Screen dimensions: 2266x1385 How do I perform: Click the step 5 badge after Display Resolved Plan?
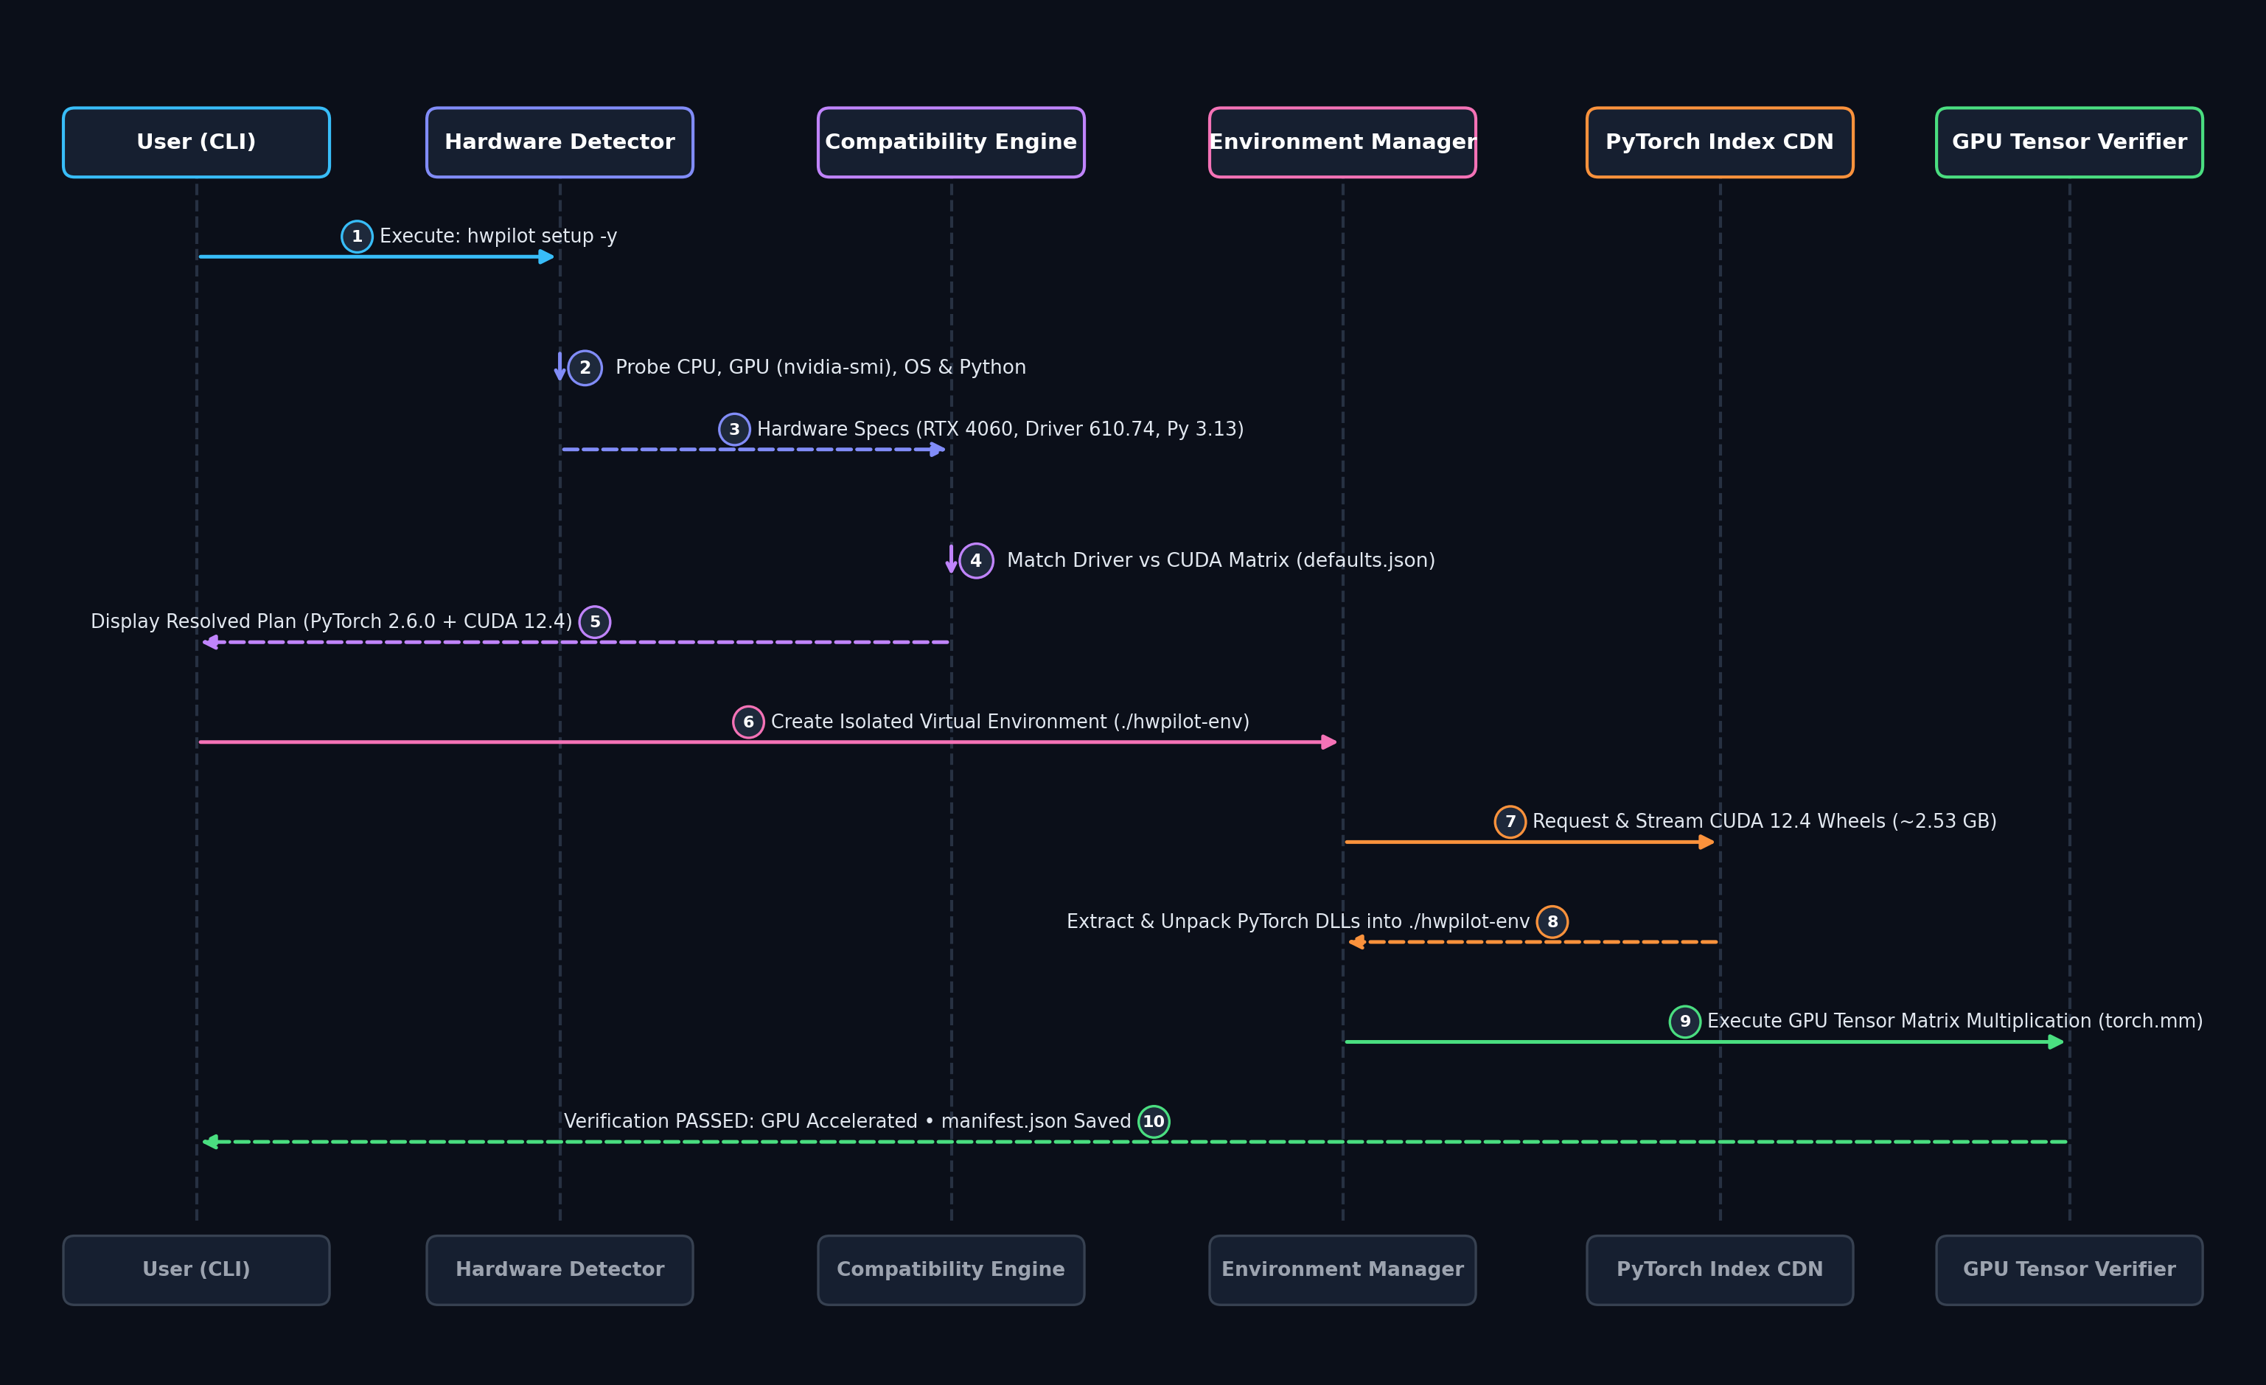tap(595, 623)
